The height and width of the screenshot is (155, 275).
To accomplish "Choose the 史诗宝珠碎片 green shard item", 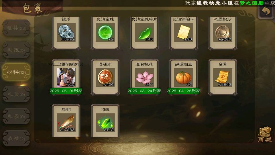I will (x=144, y=33).
